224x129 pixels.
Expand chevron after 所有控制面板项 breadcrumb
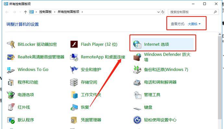pyautogui.click(x=82, y=12)
